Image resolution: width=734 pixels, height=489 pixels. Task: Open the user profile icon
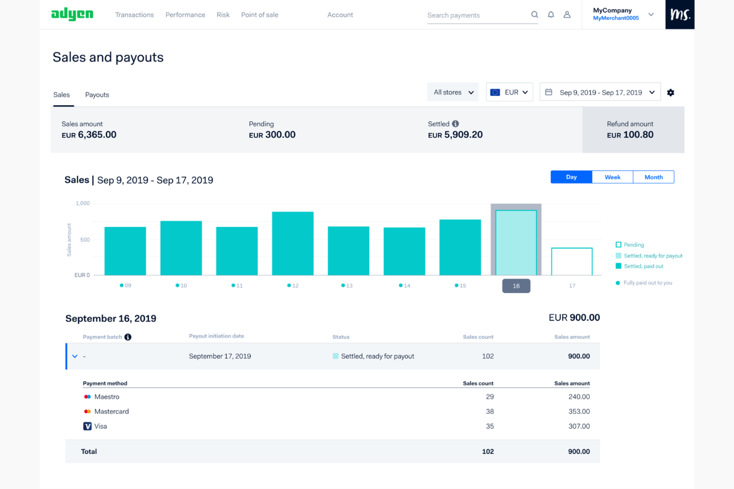(567, 15)
